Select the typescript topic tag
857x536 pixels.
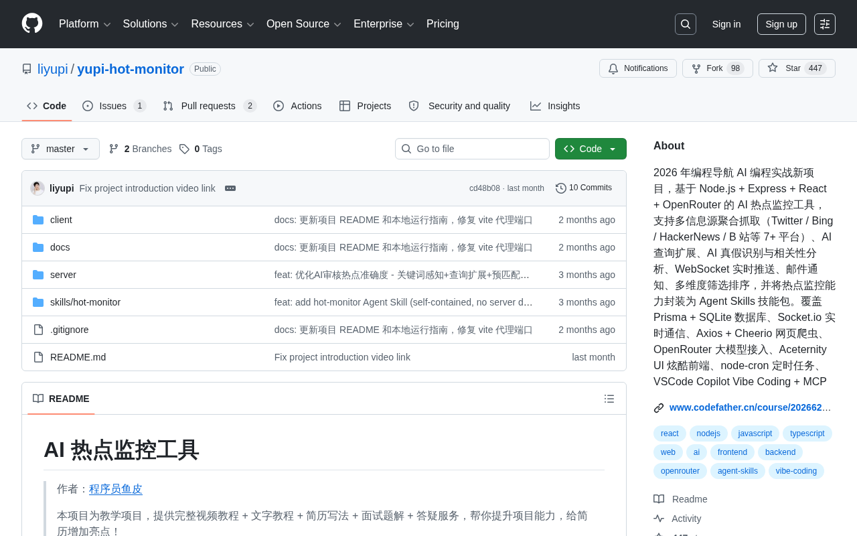[x=807, y=433]
